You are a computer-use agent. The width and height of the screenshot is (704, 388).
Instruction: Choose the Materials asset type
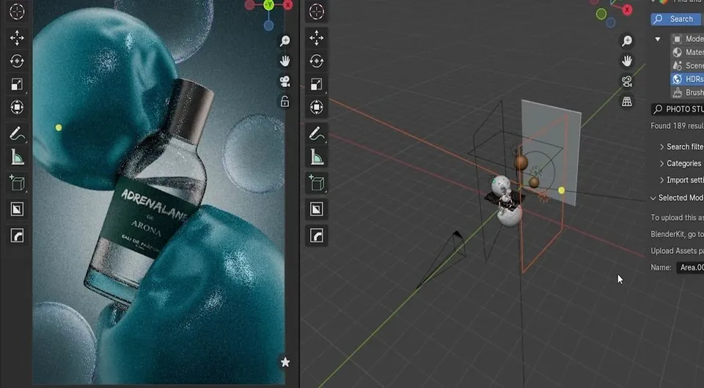pos(687,53)
